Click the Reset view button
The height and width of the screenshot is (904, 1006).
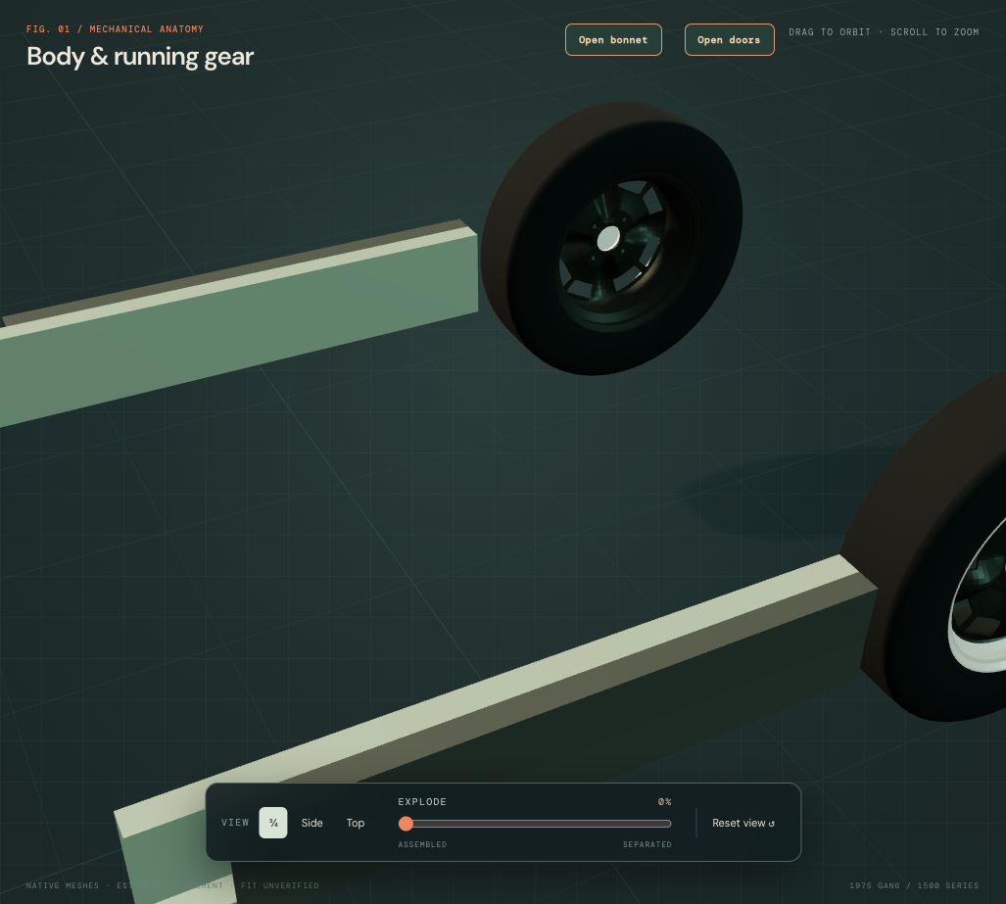tap(743, 823)
